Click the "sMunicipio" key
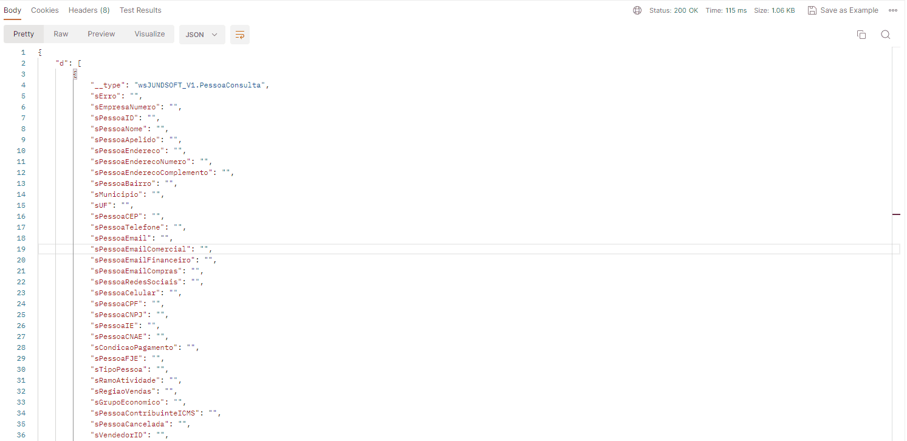 (117, 194)
